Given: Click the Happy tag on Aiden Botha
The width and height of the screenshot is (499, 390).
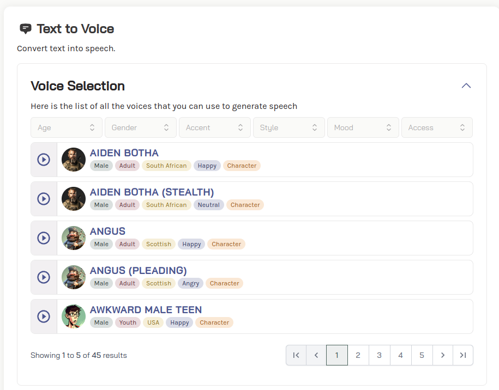Looking at the screenshot, I should coord(207,166).
